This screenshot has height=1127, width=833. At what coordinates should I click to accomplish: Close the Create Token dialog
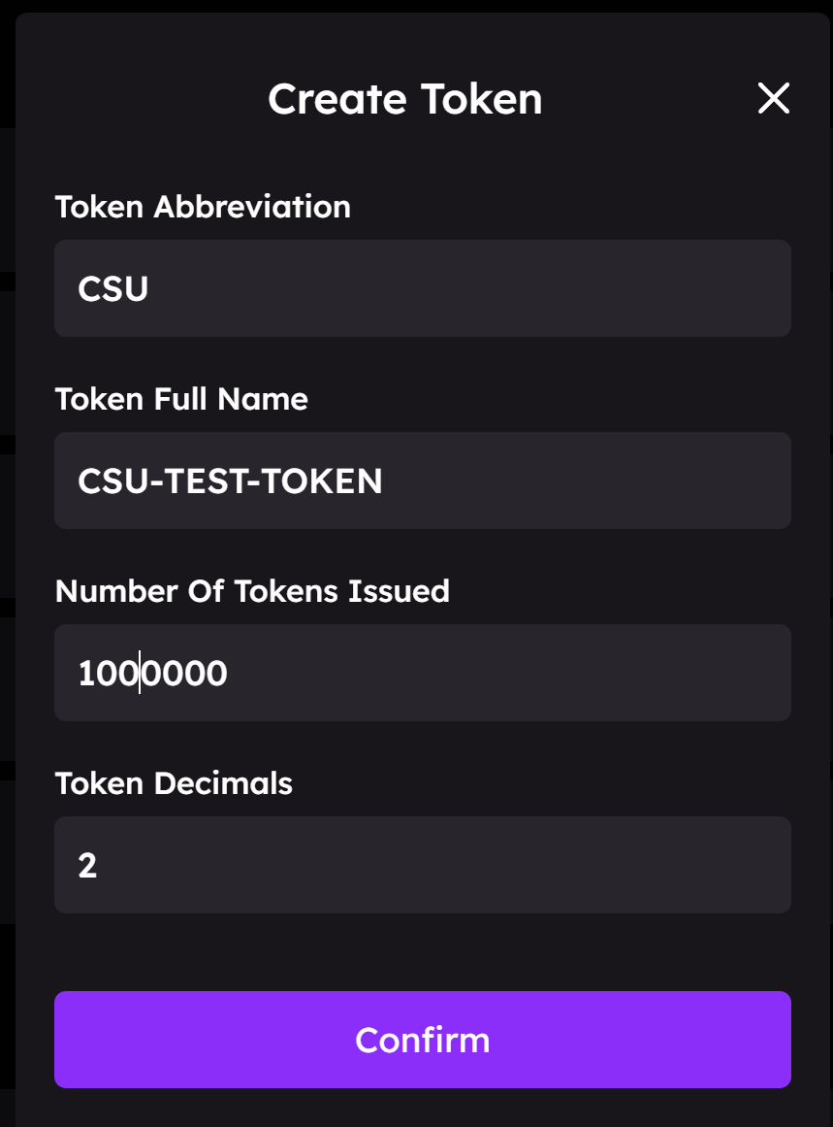click(x=773, y=99)
